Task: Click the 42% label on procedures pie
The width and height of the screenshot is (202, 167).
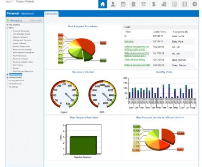Action: [x=103, y=43]
